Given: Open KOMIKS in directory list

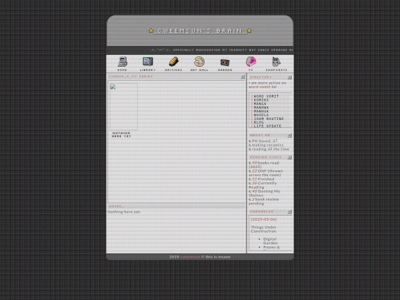Looking at the screenshot, I should coord(261,100).
